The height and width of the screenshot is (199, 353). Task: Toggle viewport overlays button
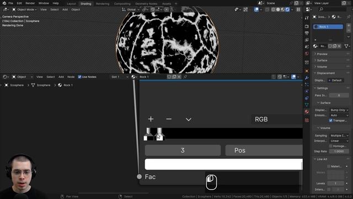point(256,9)
